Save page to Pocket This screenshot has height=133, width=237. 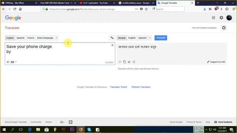point(141,9)
